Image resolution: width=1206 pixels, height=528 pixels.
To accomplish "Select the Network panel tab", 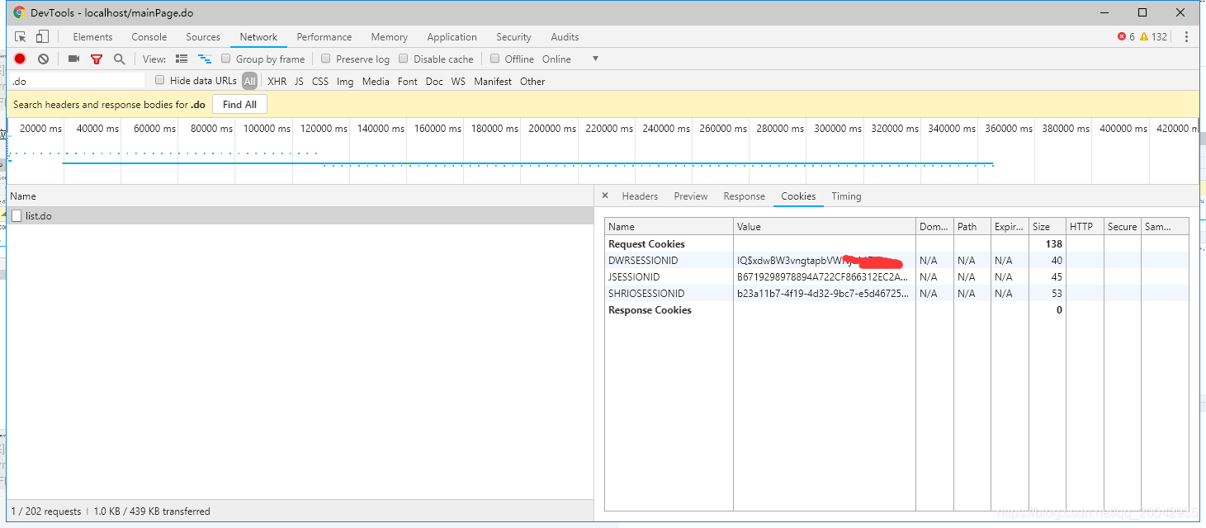I will [258, 37].
